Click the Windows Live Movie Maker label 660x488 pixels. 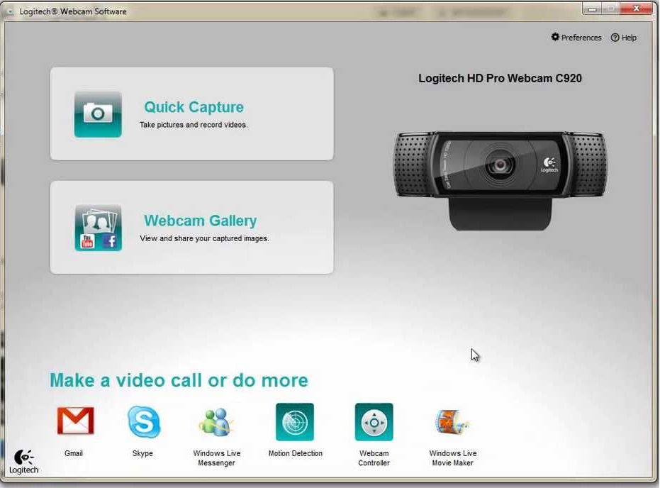click(x=453, y=458)
